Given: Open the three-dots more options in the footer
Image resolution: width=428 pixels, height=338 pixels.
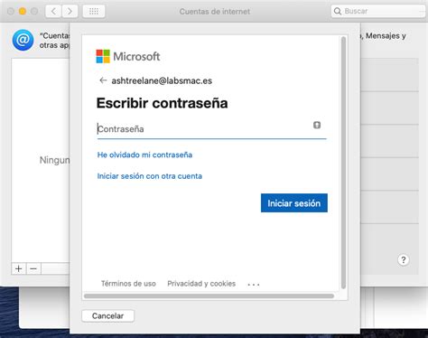Looking at the screenshot, I should [254, 285].
